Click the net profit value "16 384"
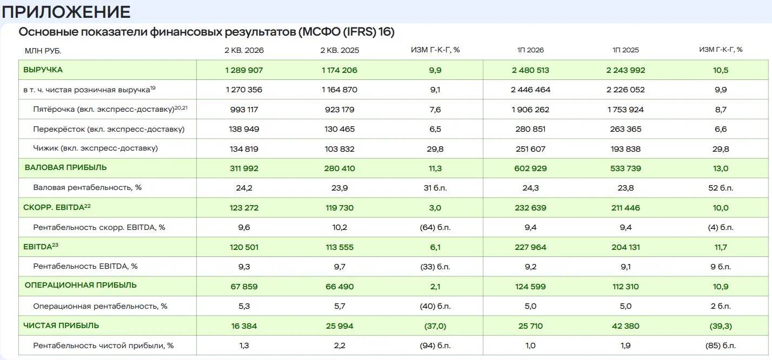This screenshot has height=360, width=772. tap(244, 326)
